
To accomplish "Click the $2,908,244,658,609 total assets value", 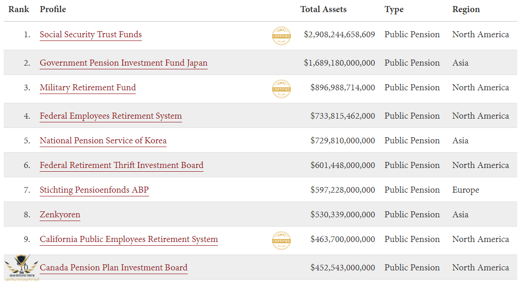I will (x=339, y=34).
